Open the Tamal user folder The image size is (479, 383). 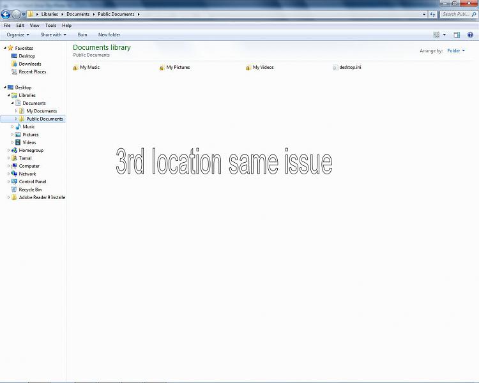(x=21, y=158)
